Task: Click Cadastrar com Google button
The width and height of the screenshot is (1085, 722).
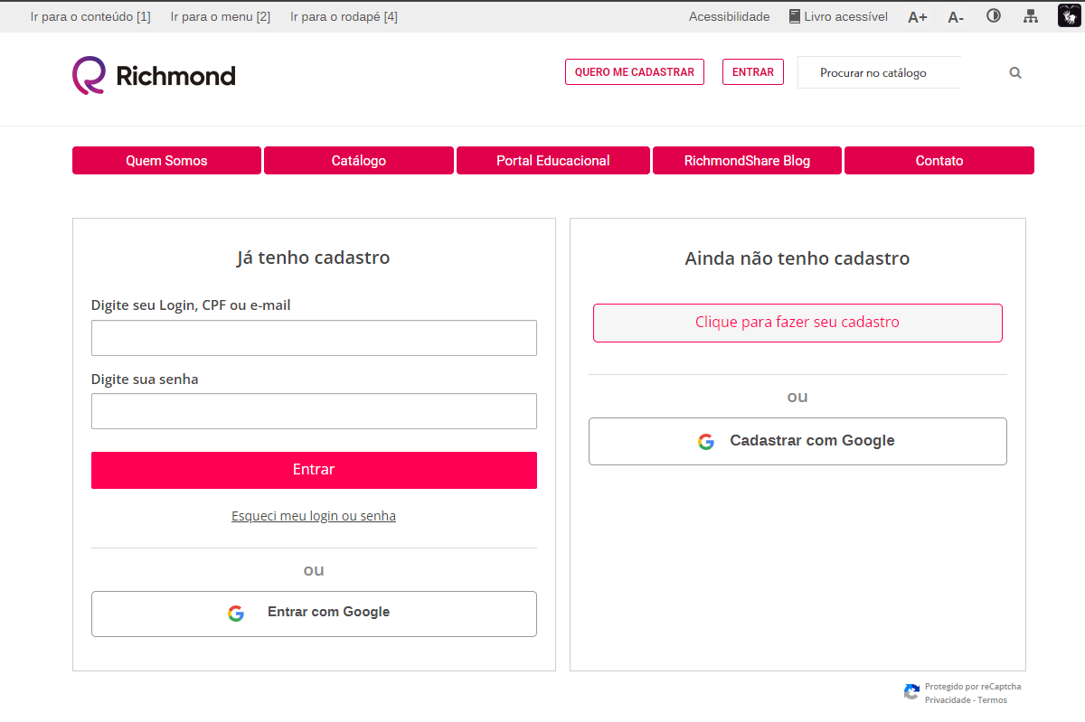Action: (797, 441)
